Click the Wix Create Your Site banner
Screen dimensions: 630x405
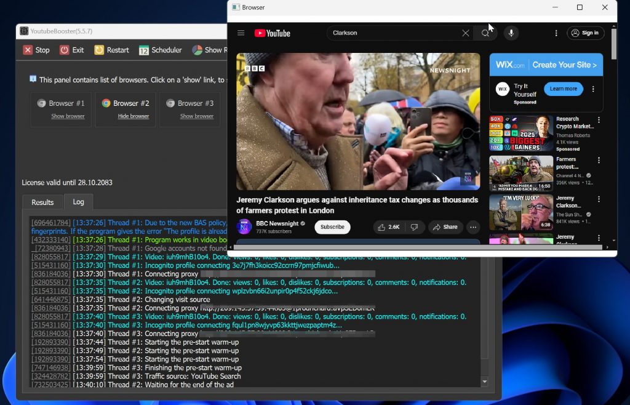(546, 65)
